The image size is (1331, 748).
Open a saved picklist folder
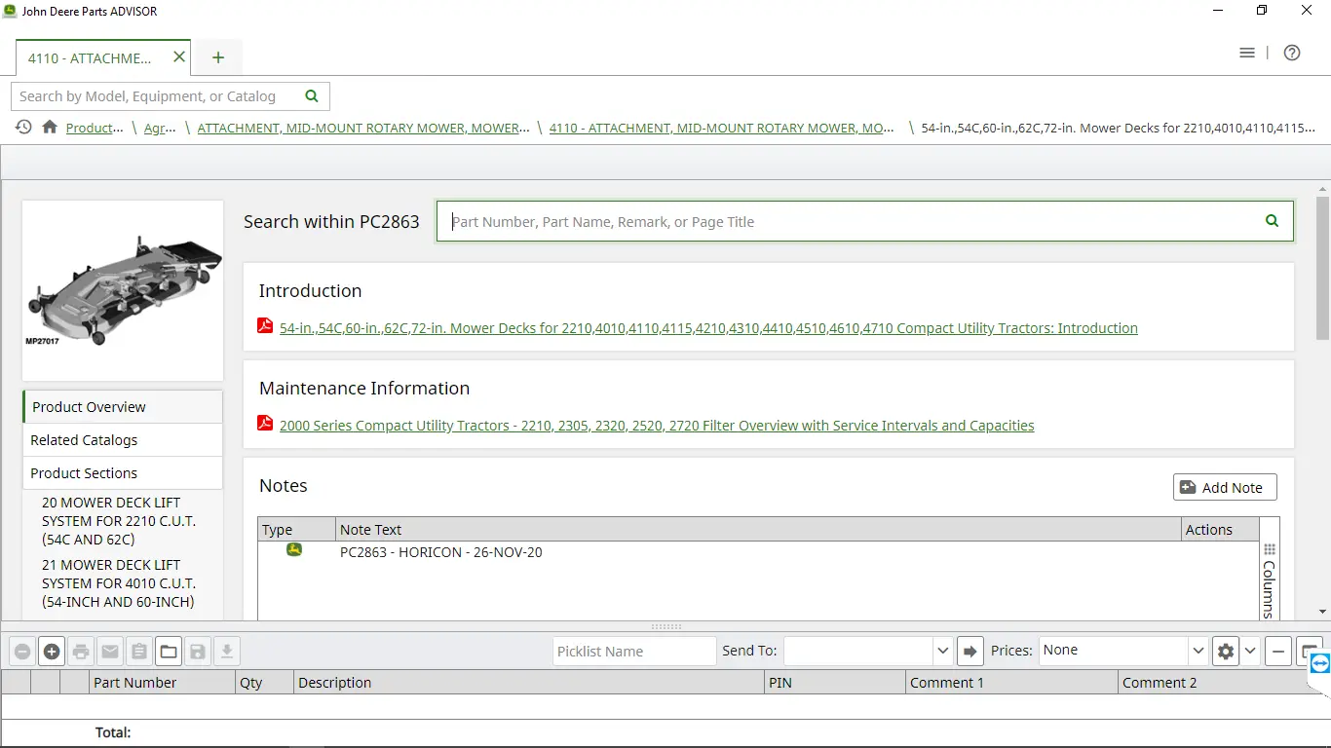[169, 651]
